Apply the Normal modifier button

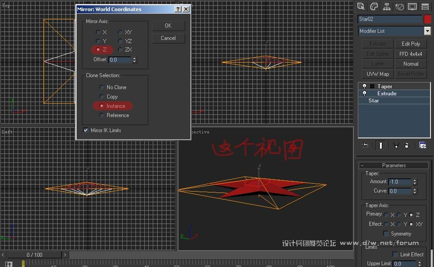point(411,64)
